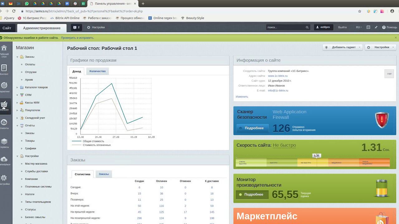The height and width of the screenshot is (224, 399).
Task: Open the Настройки gear sidebar icon
Action: pos(4,178)
